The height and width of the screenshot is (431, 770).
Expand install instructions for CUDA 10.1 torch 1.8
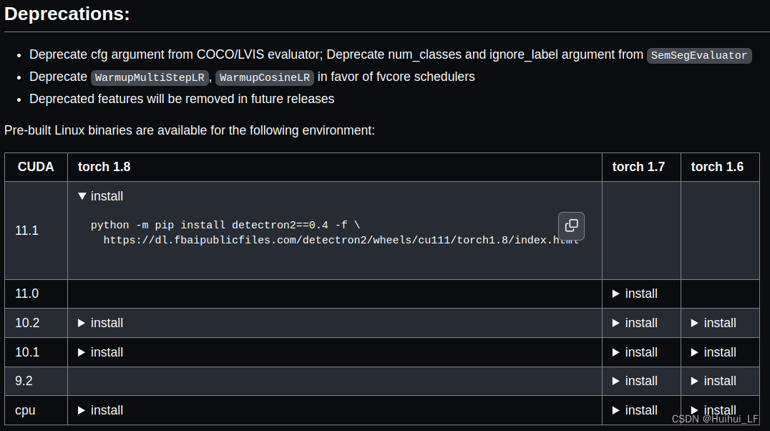pos(100,352)
